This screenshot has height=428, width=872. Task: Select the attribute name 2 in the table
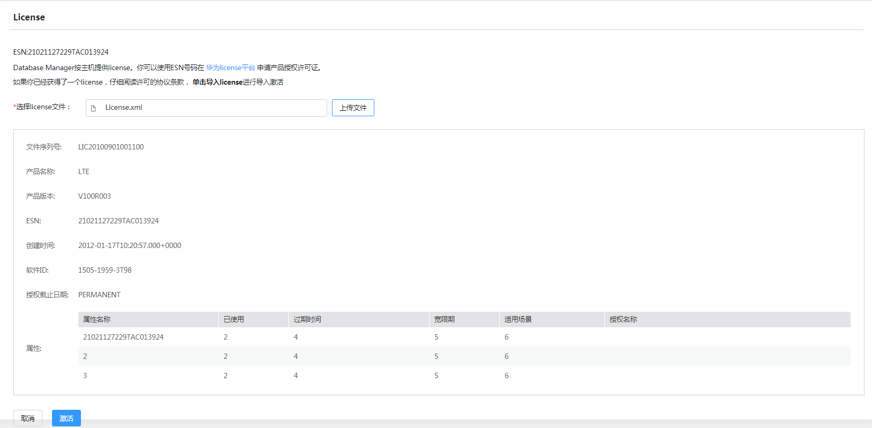click(85, 356)
